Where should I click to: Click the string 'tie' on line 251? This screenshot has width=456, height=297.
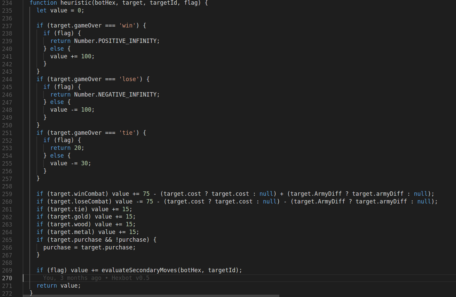[x=127, y=133]
